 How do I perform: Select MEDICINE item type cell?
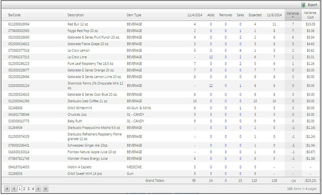click(x=134, y=167)
